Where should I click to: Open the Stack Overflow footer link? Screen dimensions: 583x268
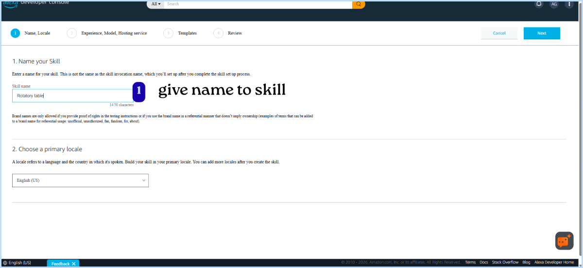pos(505,263)
